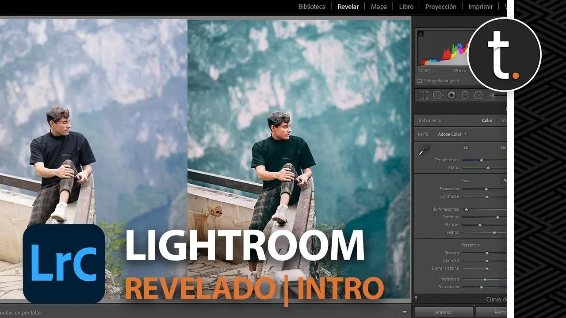Set Tratamiento to Color
566x318 pixels.
tap(487, 121)
